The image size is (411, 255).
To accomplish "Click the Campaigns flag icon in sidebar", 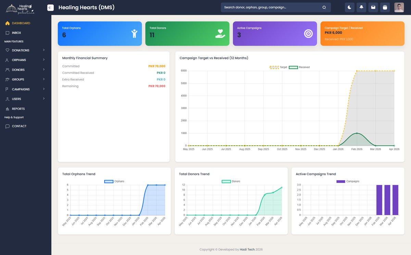I will coord(8,89).
